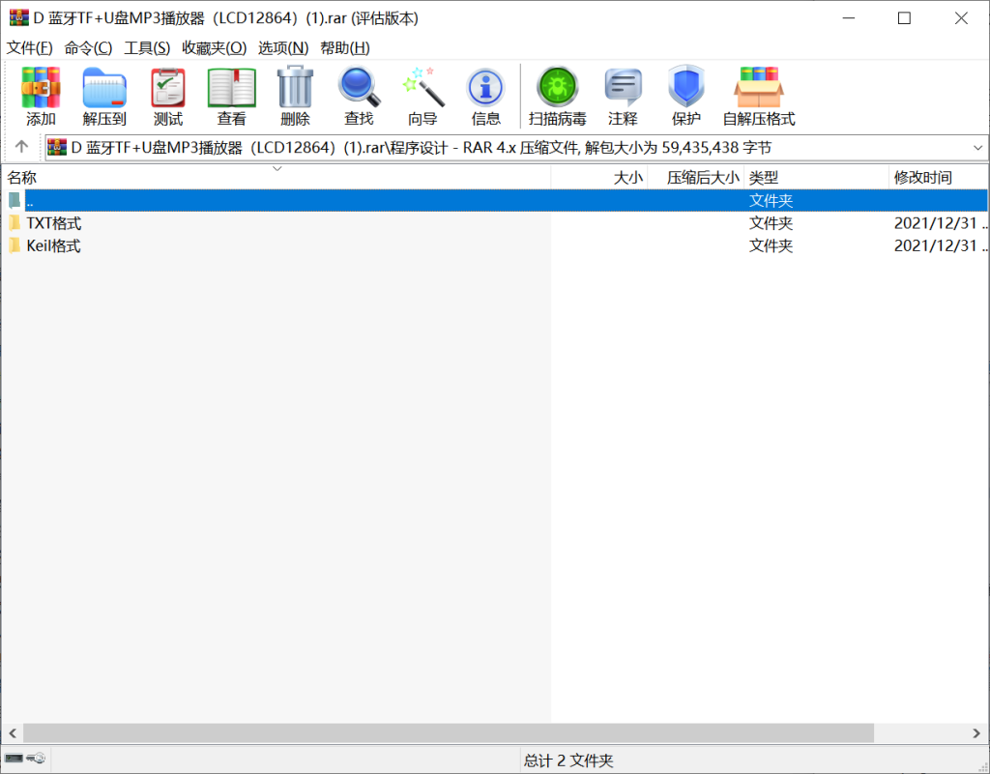Select the Keil格式 folder
The height and width of the screenshot is (774, 990).
tap(53, 246)
